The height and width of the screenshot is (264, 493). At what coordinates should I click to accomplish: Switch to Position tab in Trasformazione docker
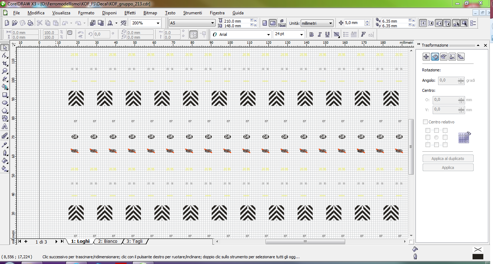coord(426,57)
